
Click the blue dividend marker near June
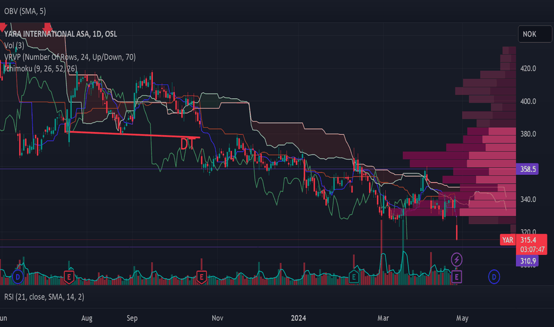coord(18,277)
